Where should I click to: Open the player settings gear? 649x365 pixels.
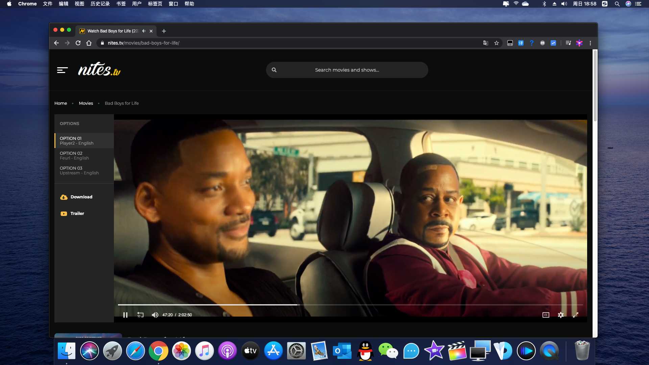click(560, 315)
